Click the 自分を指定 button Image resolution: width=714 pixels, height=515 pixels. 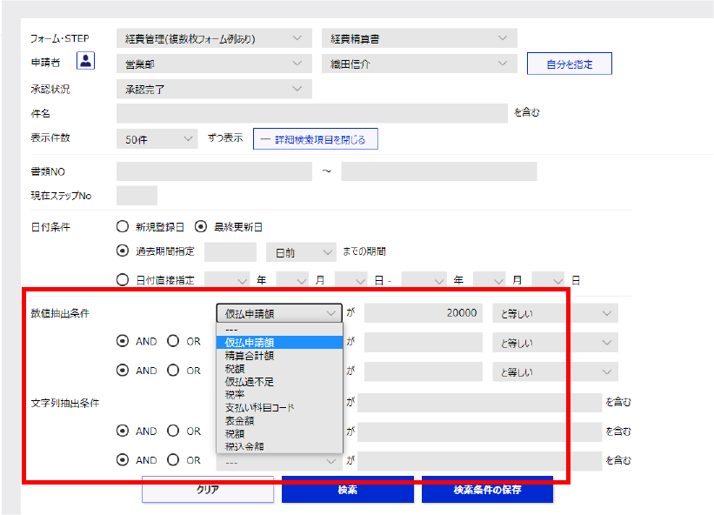click(x=569, y=64)
